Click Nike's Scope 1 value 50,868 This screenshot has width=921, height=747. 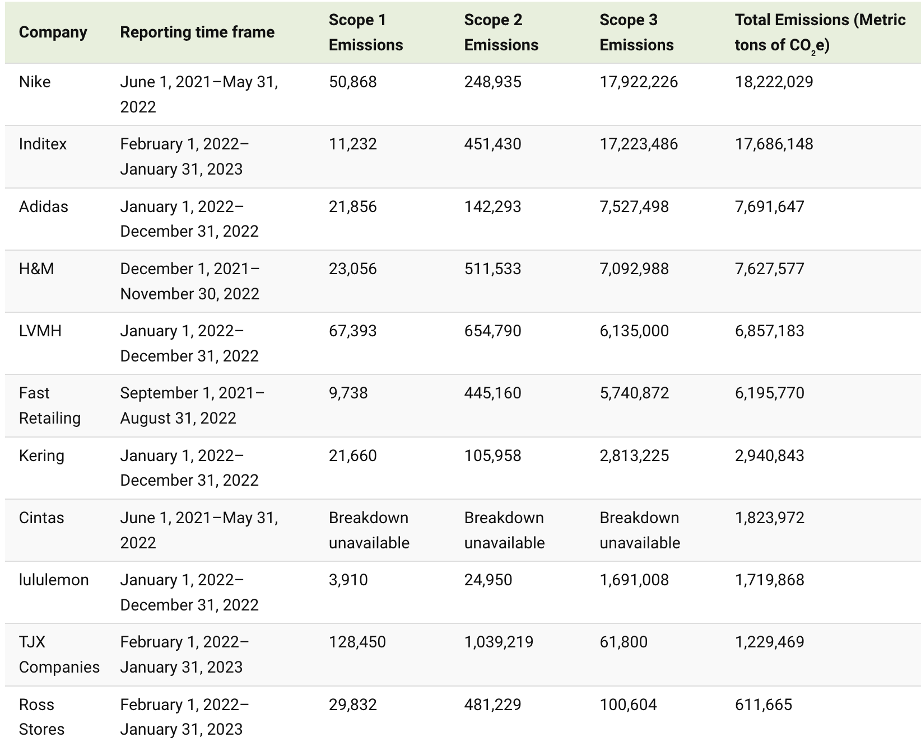click(x=353, y=82)
